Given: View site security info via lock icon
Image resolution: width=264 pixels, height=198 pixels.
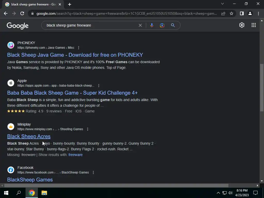Looking at the screenshot, I should (x=32, y=13).
